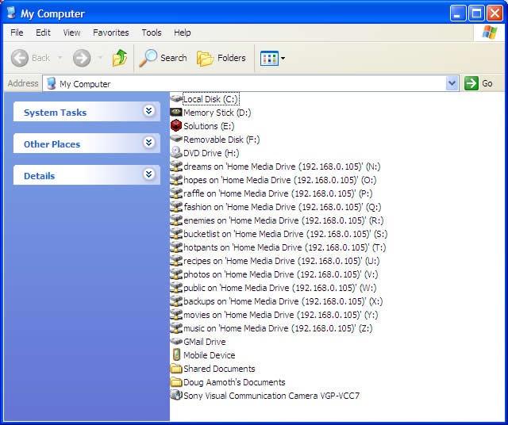Open the Help menu
This screenshot has width=508, height=425.
[182, 33]
